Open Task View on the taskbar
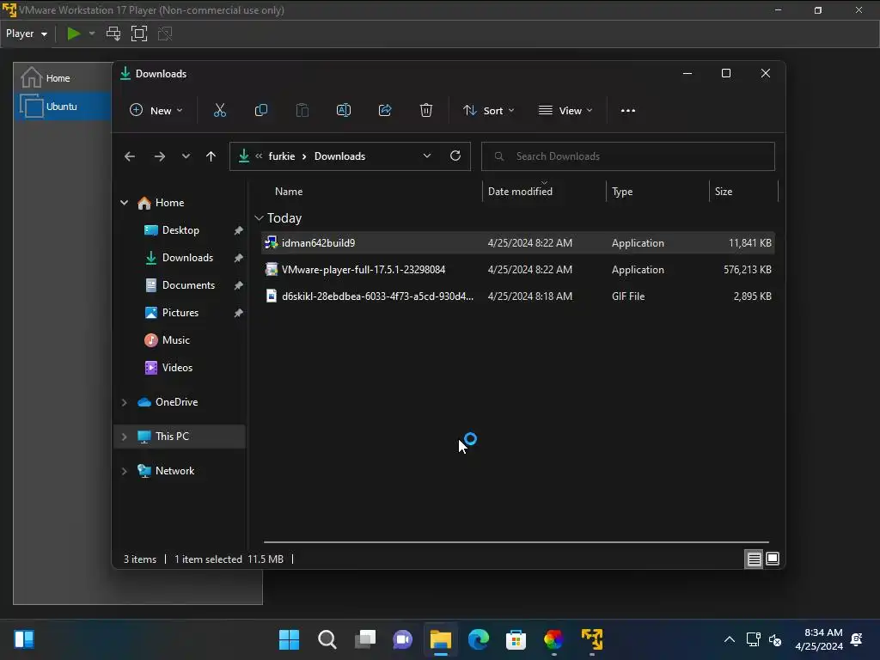Screen dimensions: 880x660 (365, 639)
